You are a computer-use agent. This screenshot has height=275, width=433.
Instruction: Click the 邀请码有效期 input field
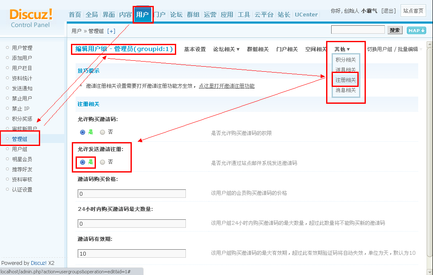pyautogui.click(x=132, y=253)
